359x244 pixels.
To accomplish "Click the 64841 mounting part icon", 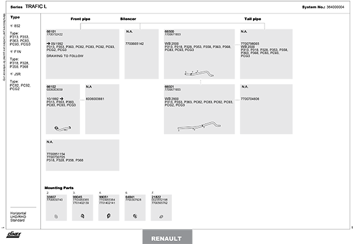I will point(135,216).
